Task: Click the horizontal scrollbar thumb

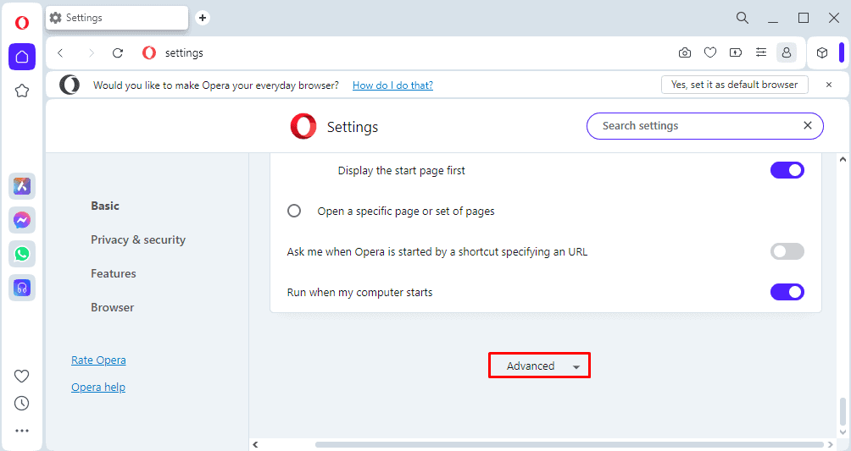Action: pyautogui.click(x=570, y=444)
